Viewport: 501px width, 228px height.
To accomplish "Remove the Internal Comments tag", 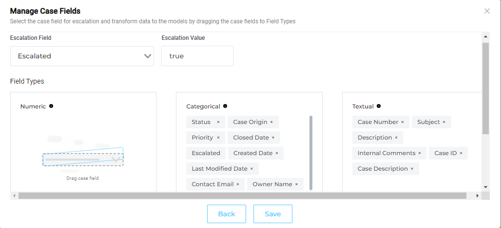I will pyautogui.click(x=420, y=153).
